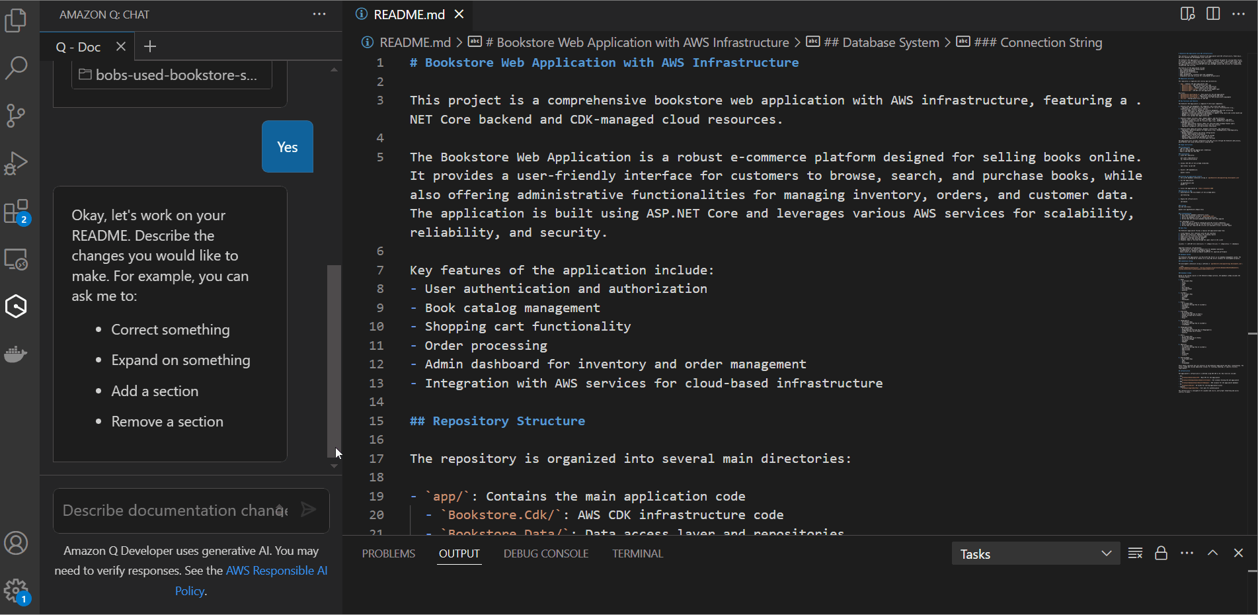Open the Amazon Q panel icon
This screenshot has height=615, width=1258.
(x=16, y=306)
